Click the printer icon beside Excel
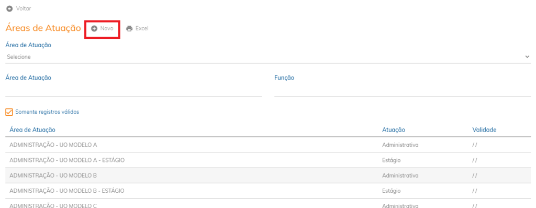Viewport: 536px width, 208px height. click(129, 29)
